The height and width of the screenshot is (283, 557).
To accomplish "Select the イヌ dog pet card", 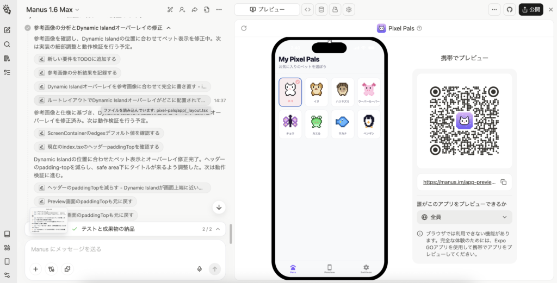I will 316,91.
